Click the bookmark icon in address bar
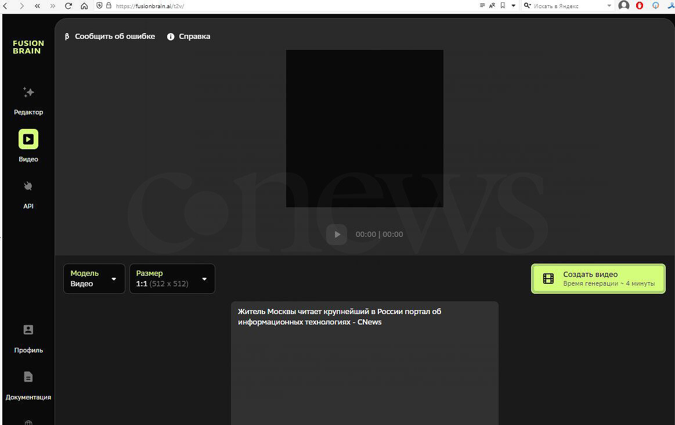Image resolution: width=675 pixels, height=425 pixels. [x=503, y=6]
